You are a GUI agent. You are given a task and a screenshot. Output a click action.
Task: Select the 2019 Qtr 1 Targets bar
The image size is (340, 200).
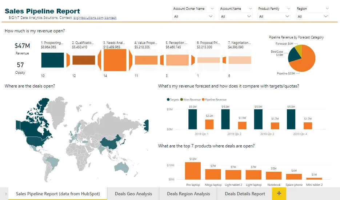click(192, 119)
